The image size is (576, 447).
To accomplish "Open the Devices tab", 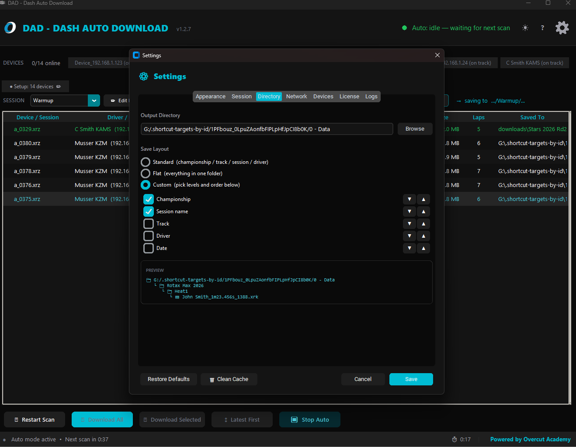I will click(323, 97).
